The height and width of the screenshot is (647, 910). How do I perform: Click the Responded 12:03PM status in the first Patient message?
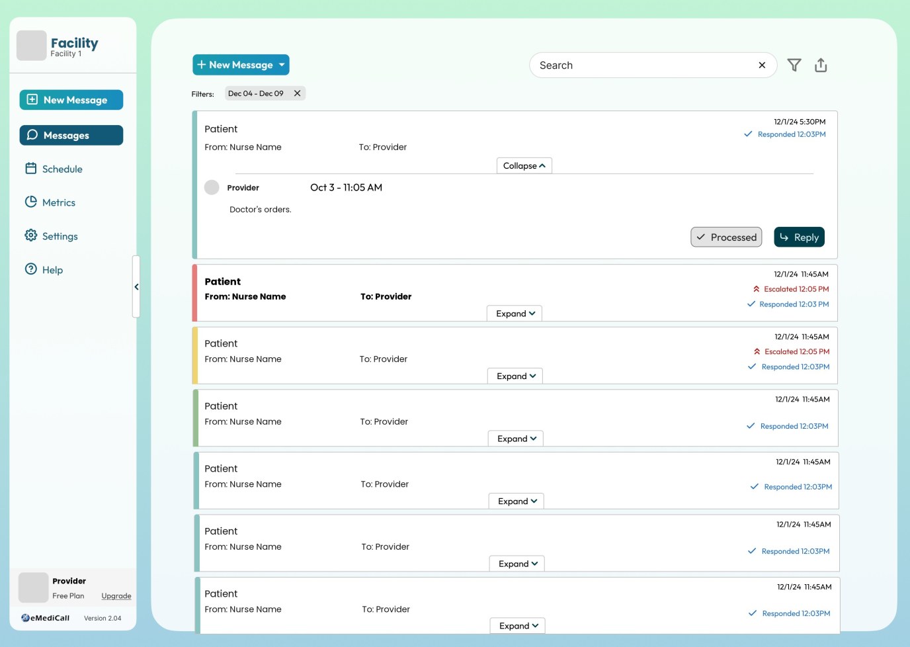point(785,134)
